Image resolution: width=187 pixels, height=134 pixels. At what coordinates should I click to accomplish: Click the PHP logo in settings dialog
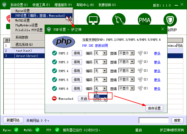[64, 42]
